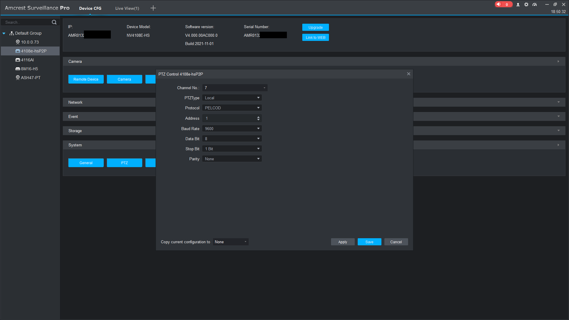Open the Stop Bit dropdown
The image size is (569, 320).
(x=232, y=149)
